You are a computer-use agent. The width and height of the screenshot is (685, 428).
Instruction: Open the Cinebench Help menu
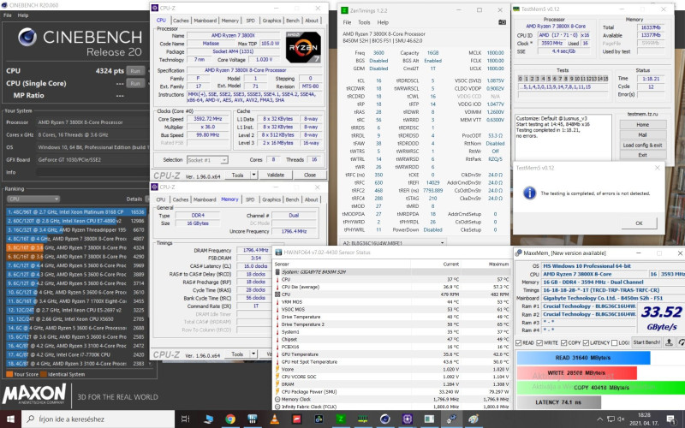[x=23, y=15]
